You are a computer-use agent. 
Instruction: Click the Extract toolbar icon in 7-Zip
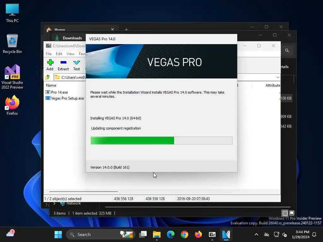(x=63, y=65)
